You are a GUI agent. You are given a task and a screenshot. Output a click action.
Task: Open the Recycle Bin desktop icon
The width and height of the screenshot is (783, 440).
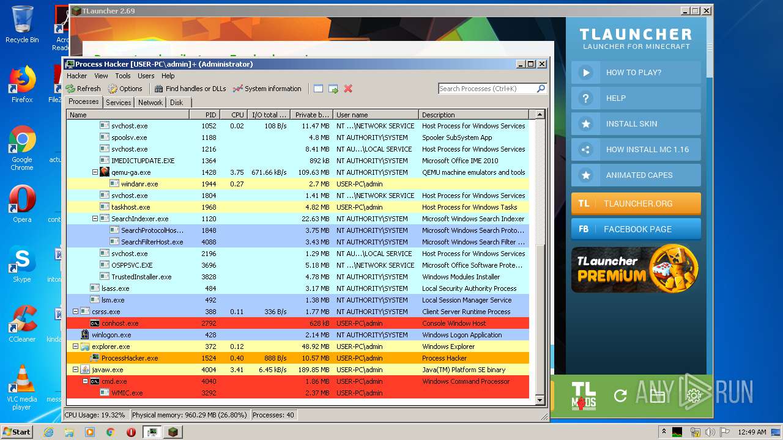22,24
